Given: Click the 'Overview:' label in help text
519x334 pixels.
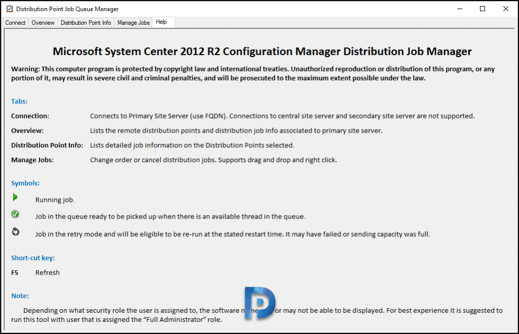Looking at the screenshot, I should point(27,131).
